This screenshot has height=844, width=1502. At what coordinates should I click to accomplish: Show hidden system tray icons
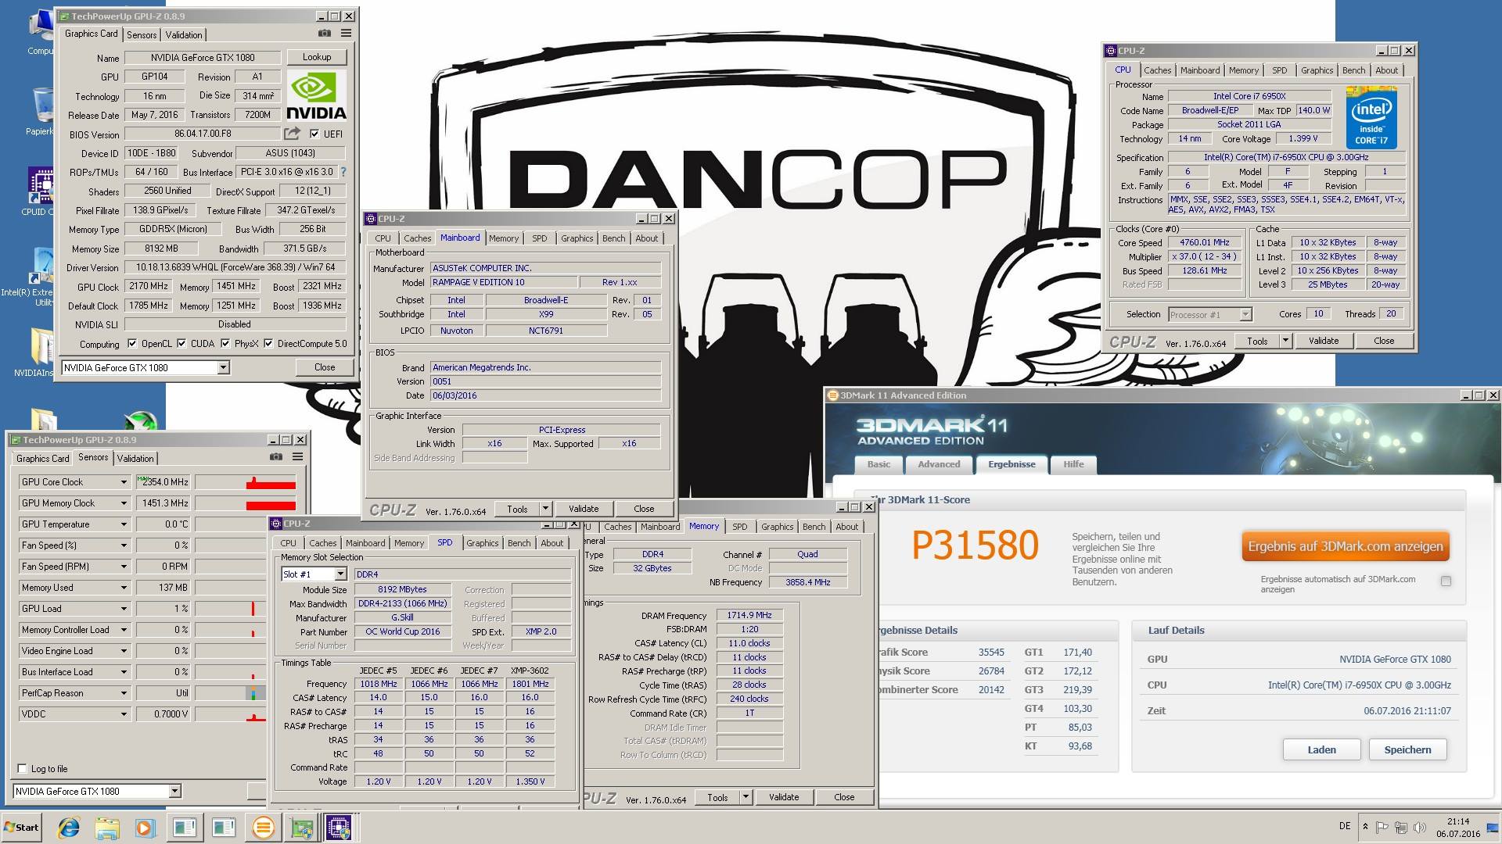click(x=1365, y=827)
